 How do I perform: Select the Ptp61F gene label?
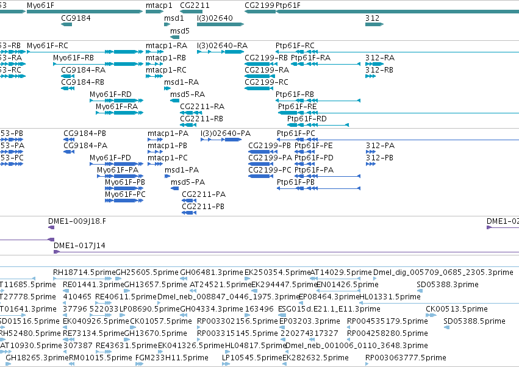[x=288, y=5]
